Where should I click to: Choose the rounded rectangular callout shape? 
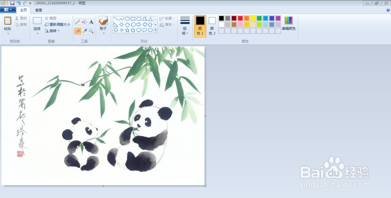(x=139, y=30)
